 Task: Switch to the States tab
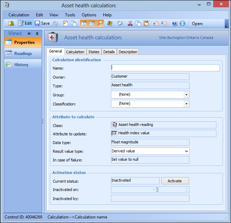click(x=94, y=52)
